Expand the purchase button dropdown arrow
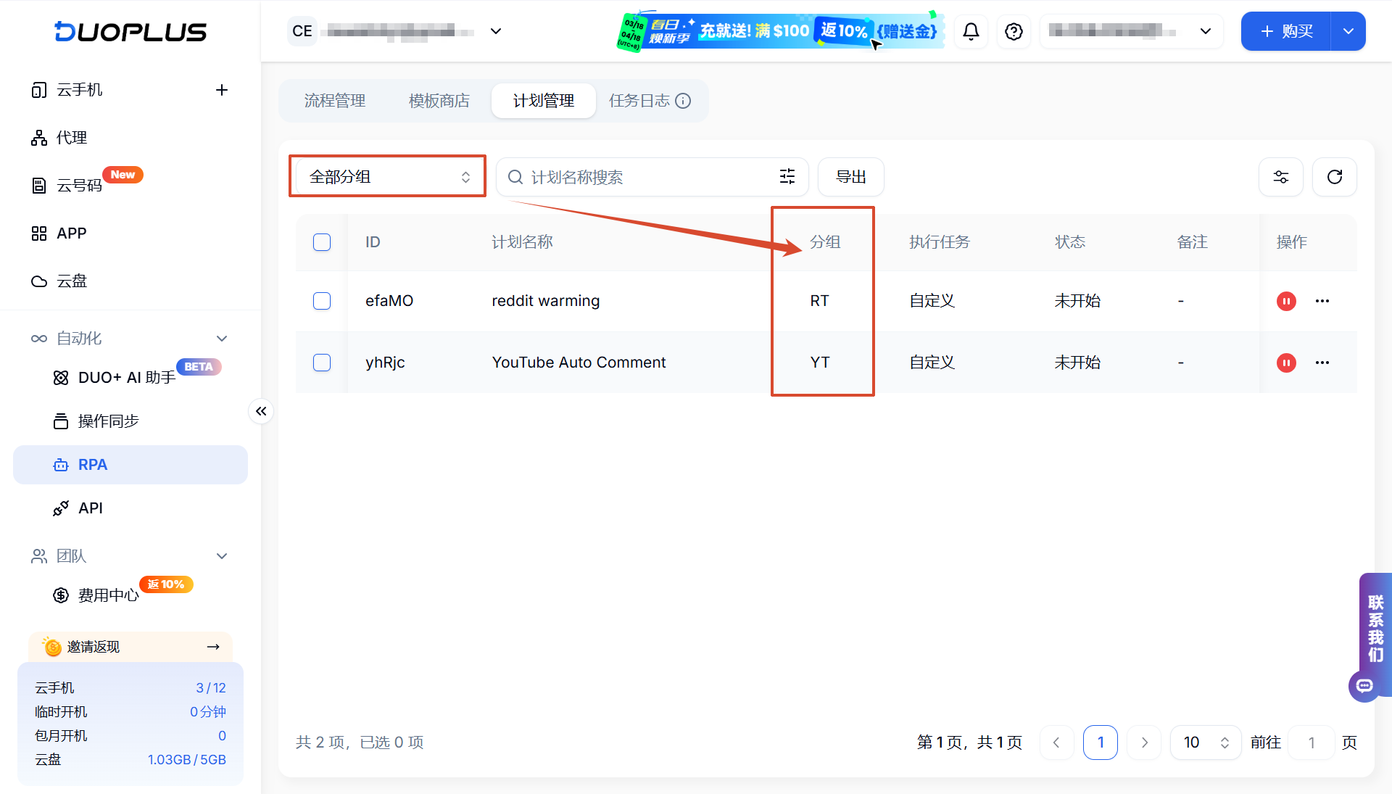 point(1348,31)
